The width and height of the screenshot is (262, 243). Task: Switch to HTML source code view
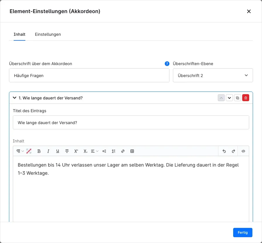[x=243, y=151]
